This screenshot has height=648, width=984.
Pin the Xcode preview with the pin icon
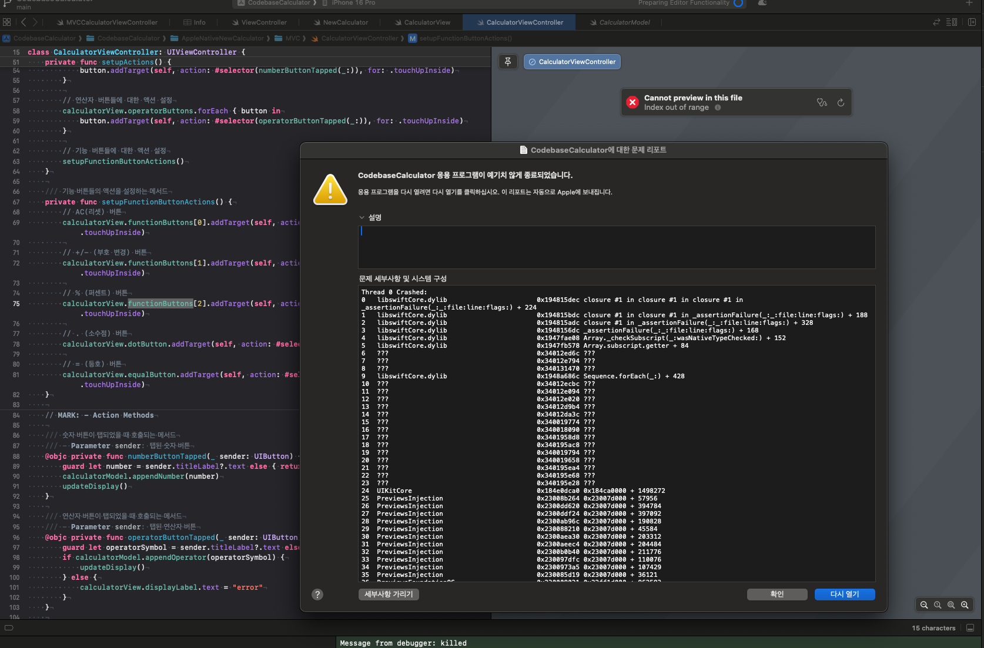pyautogui.click(x=508, y=62)
